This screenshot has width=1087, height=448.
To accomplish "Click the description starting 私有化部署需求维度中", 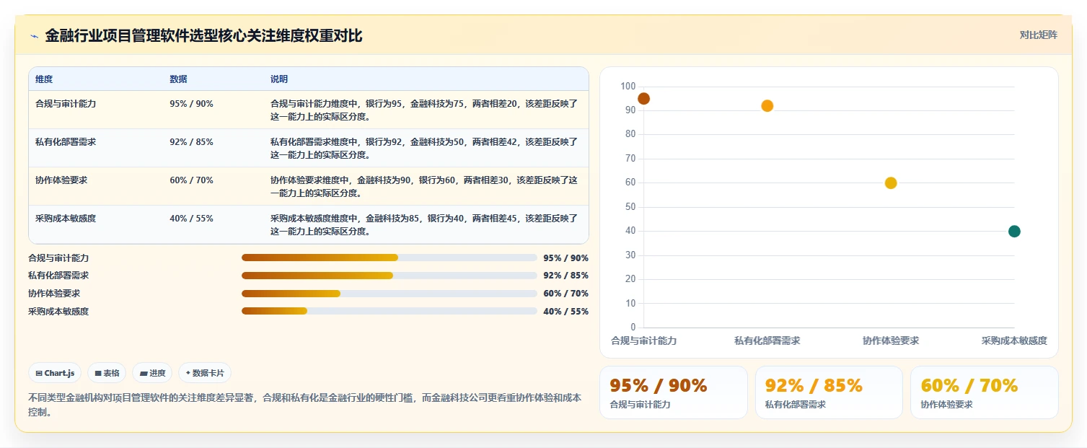I will [x=424, y=148].
